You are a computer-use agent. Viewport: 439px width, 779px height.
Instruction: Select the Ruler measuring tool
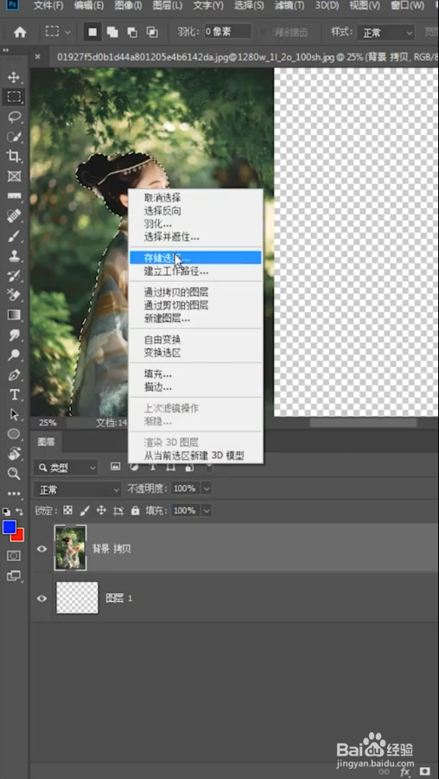point(14,196)
